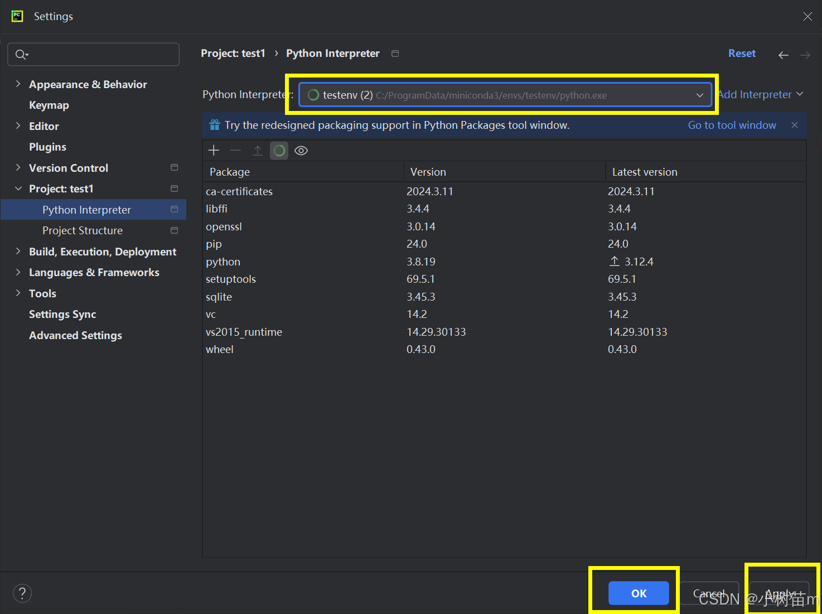Open help with the question mark icon

(x=22, y=593)
